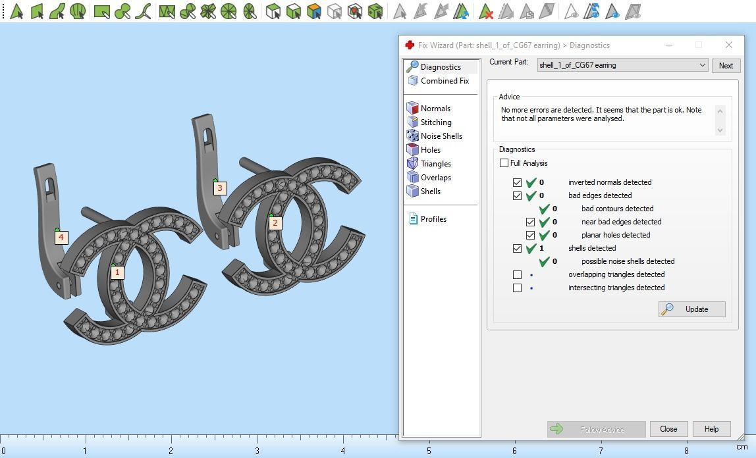Click the double triangle with blue eye
Image resolution: width=756 pixels, height=458 pixels.
point(591,11)
